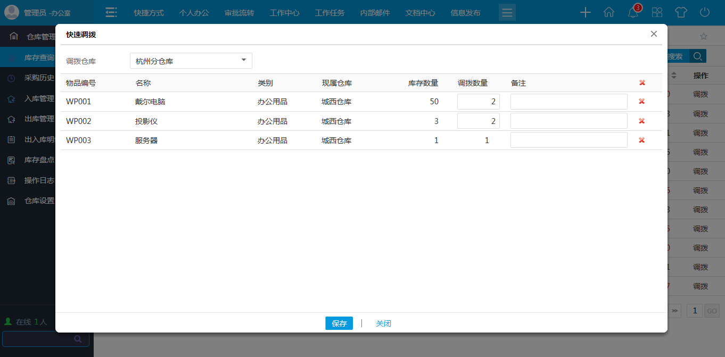The image size is (725, 357).
Task: Click the magnifier icon in the bottom search box
Action: point(78,339)
